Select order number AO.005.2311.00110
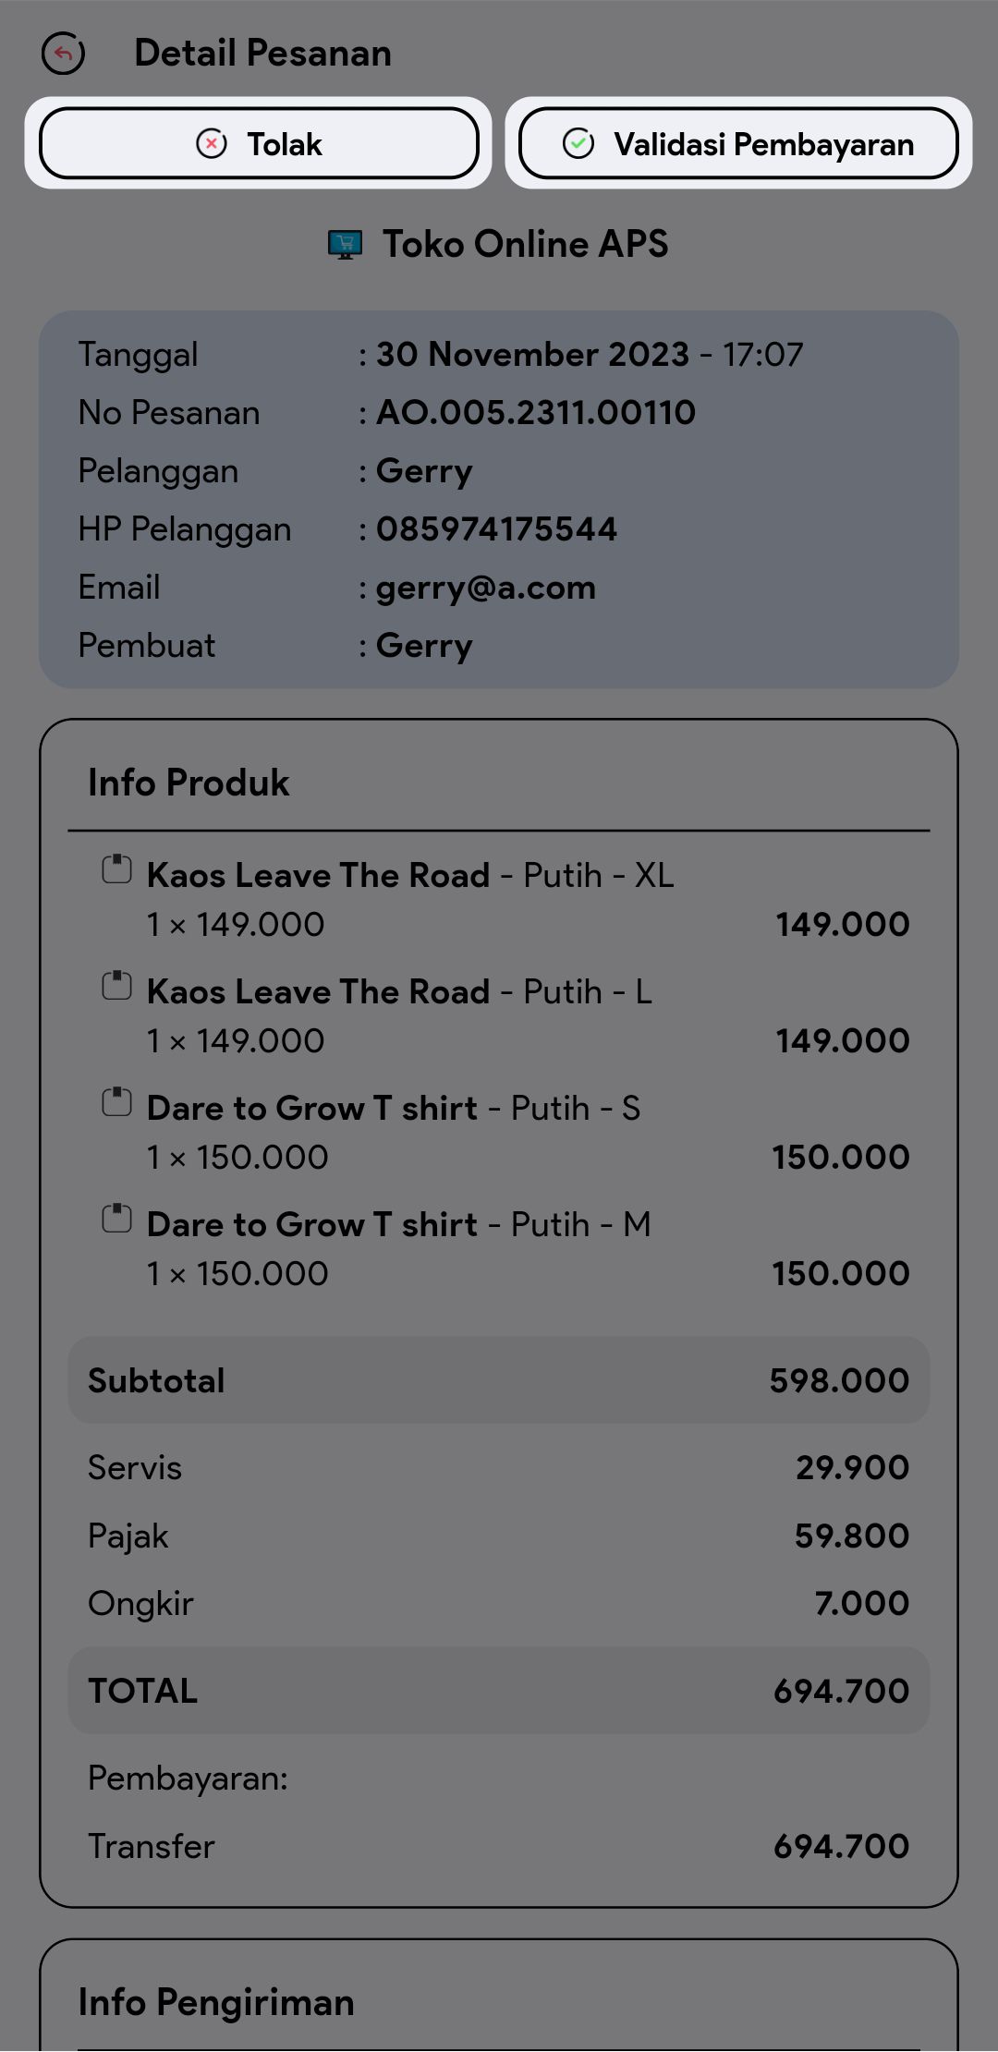Viewport: 998px width, 2052px height. coord(535,413)
